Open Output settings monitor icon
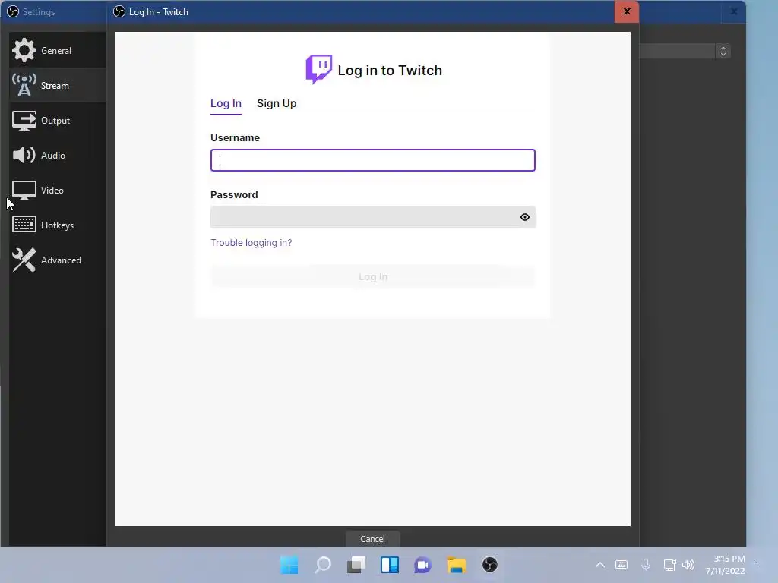This screenshot has height=583, width=778. pos(24,120)
